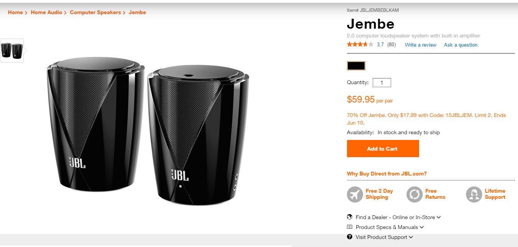This screenshot has height=247, width=518.
Task: Navigate to Computer Speakers breadcrumb
Action: click(95, 12)
